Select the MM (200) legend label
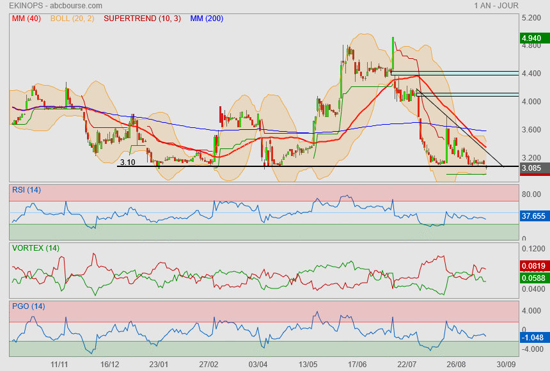 click(207, 19)
